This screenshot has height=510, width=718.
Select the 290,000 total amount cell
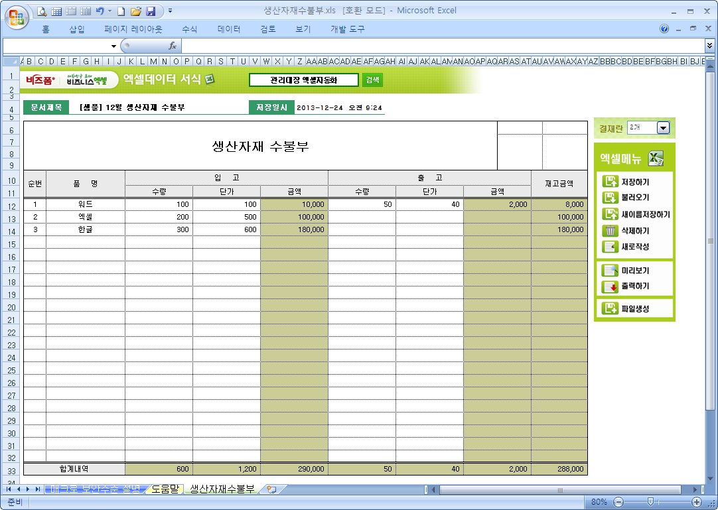tap(294, 469)
